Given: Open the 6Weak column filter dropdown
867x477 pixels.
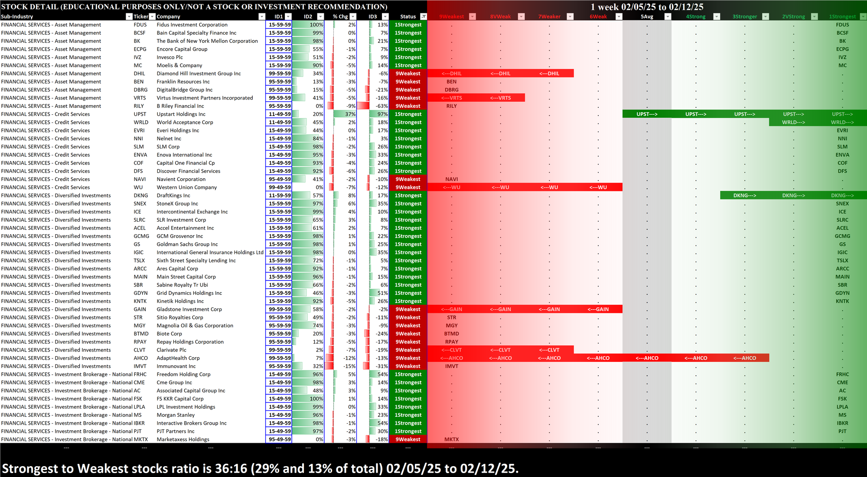Looking at the screenshot, I should [x=619, y=16].
